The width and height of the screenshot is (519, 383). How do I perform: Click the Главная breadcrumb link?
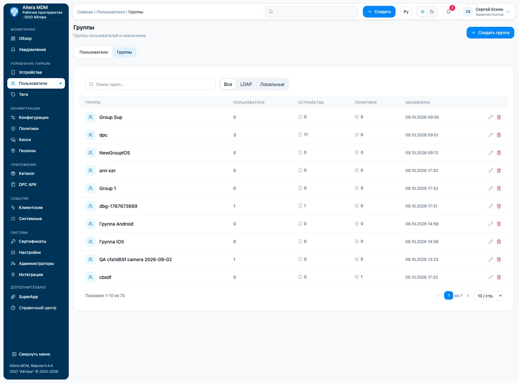(x=85, y=12)
